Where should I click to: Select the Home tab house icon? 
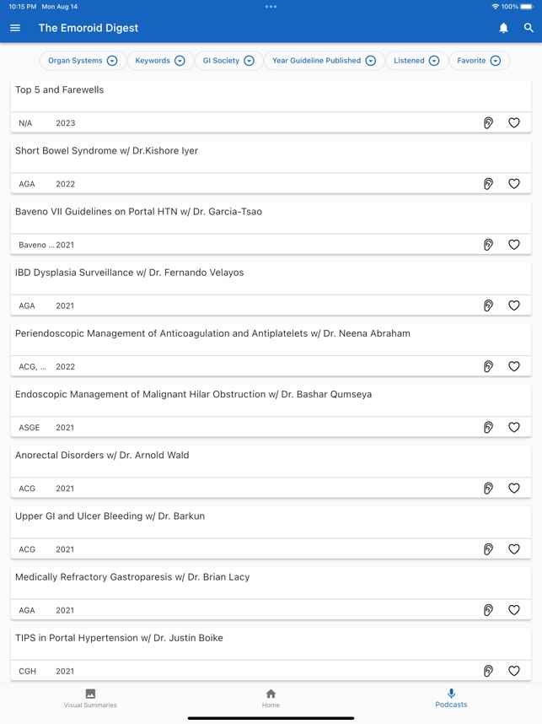coord(271,694)
